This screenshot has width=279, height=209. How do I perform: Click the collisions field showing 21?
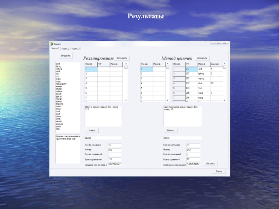115,145
